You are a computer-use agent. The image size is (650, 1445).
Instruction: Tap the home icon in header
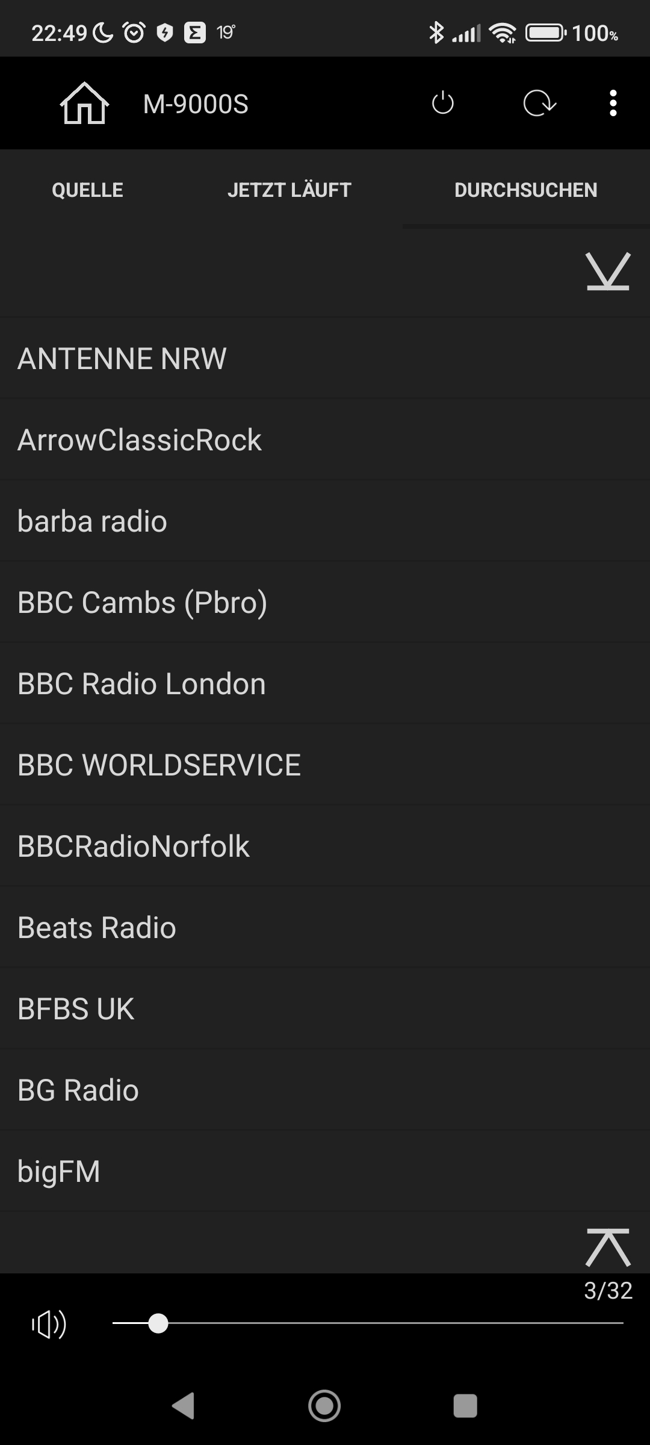[x=84, y=104]
